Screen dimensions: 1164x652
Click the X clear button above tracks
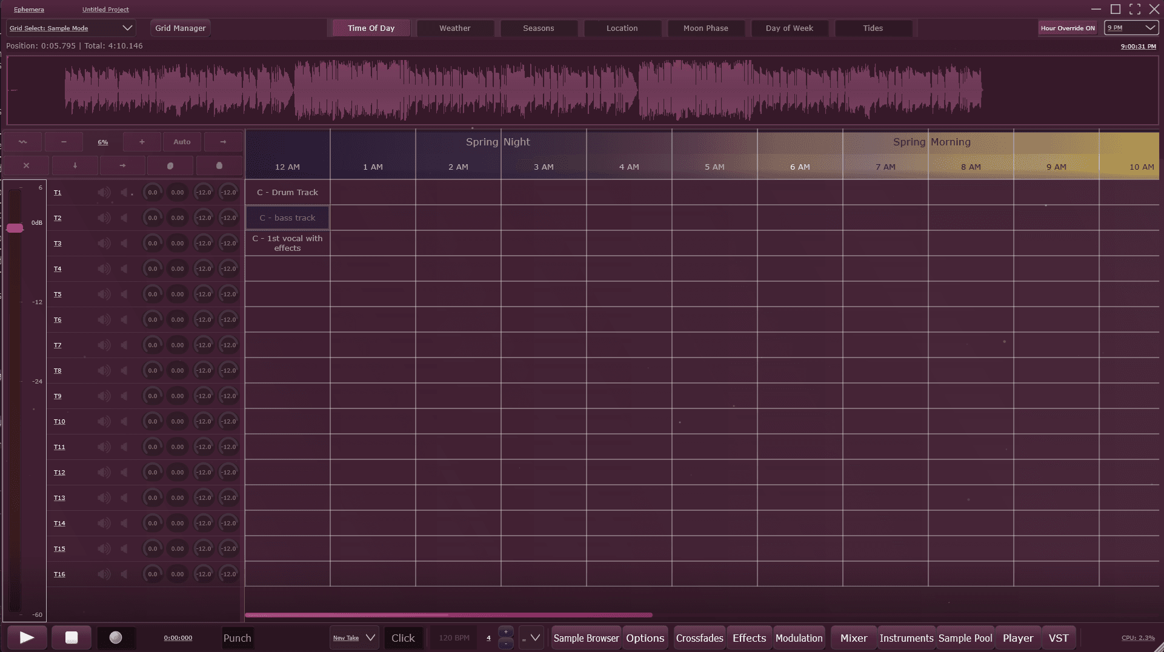click(x=26, y=165)
